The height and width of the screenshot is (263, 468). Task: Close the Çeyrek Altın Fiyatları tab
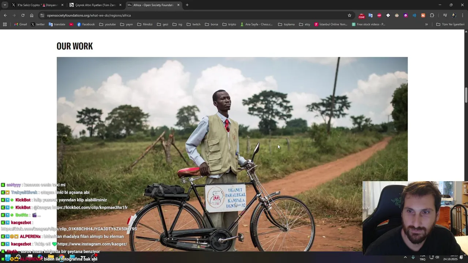(120, 5)
